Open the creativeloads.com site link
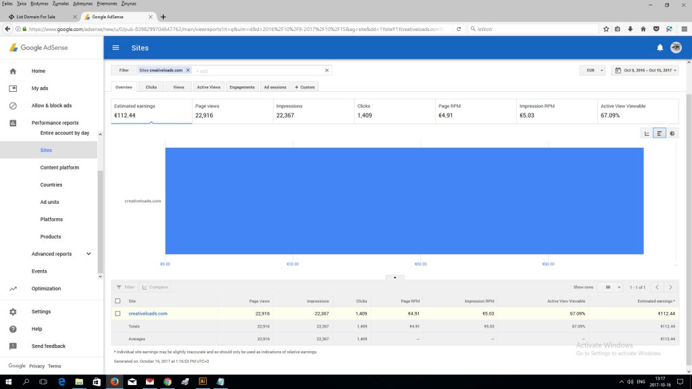The height and width of the screenshot is (389, 692). [147, 313]
